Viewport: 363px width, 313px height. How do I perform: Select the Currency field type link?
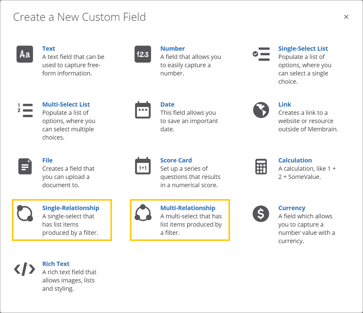tap(292, 208)
